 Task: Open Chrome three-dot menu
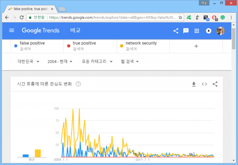(231, 17)
